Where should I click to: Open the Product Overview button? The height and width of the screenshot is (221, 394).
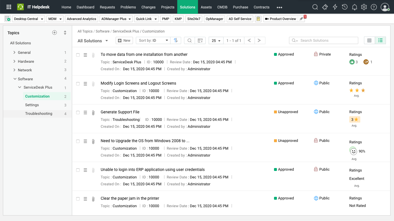coord(280,19)
